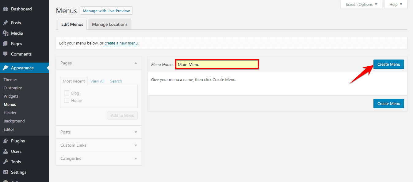Switch to the Manage Locations tab
Image resolution: width=413 pixels, height=182 pixels.
109,24
